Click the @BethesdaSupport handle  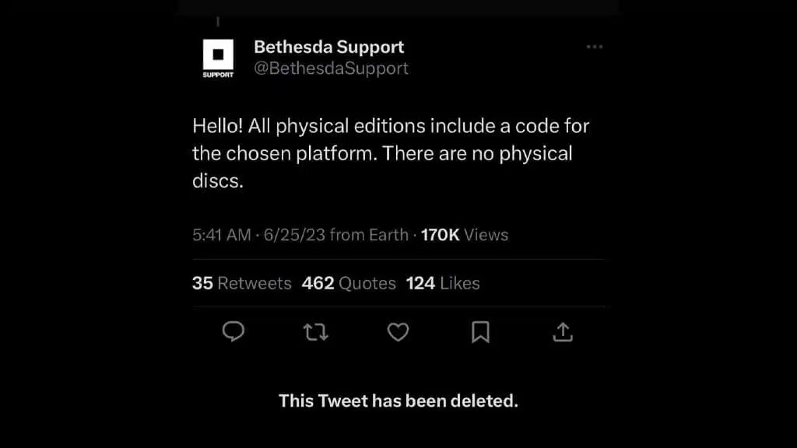pyautogui.click(x=331, y=68)
